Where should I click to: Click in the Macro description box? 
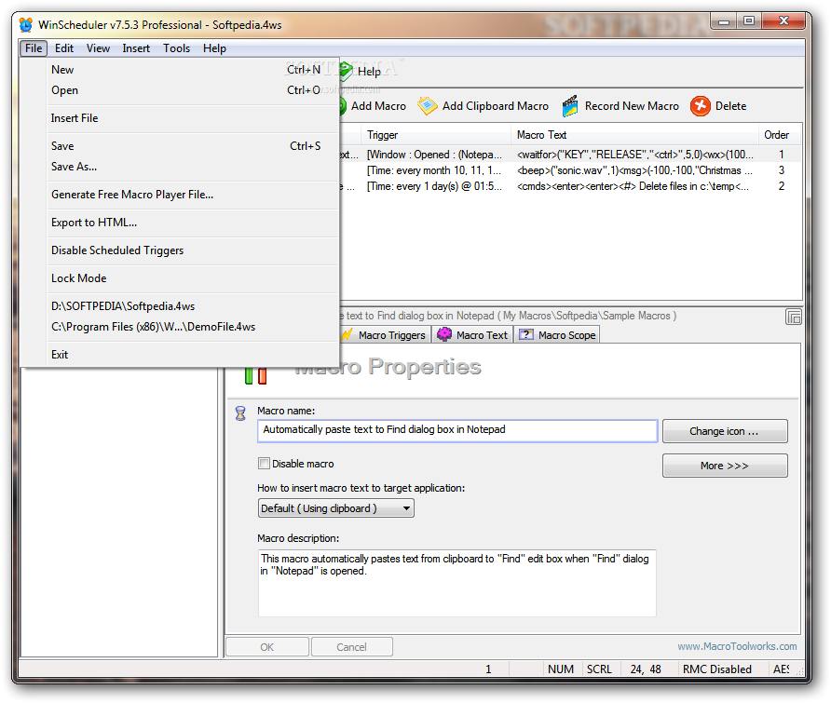pyautogui.click(x=456, y=583)
